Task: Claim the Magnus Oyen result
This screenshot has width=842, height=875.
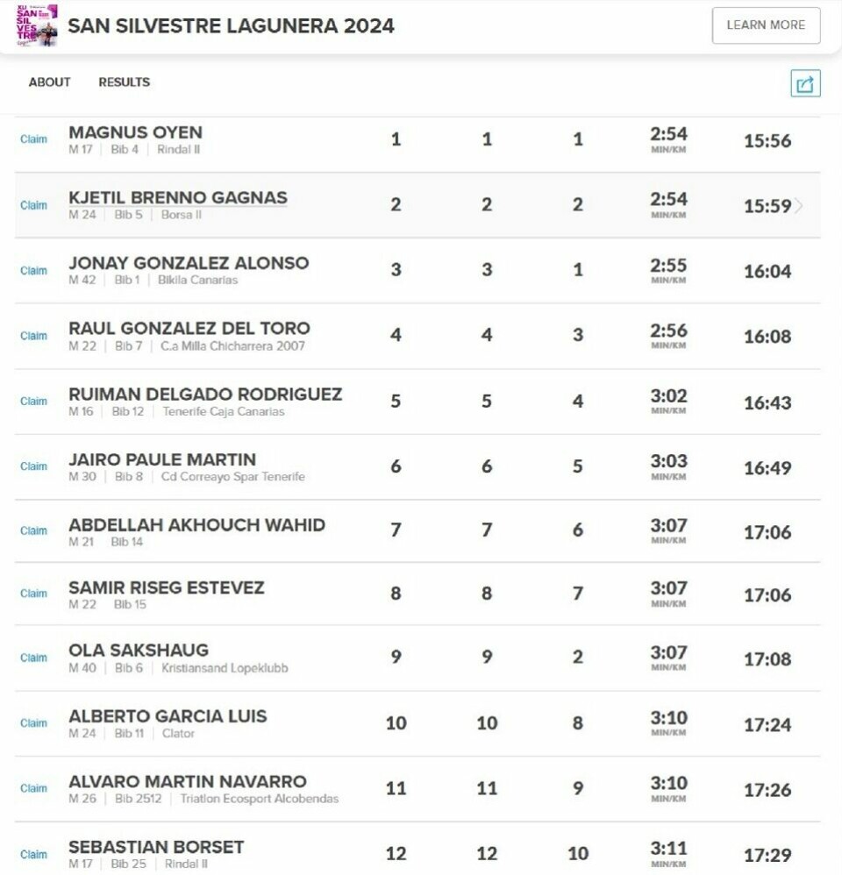Action: (x=33, y=139)
